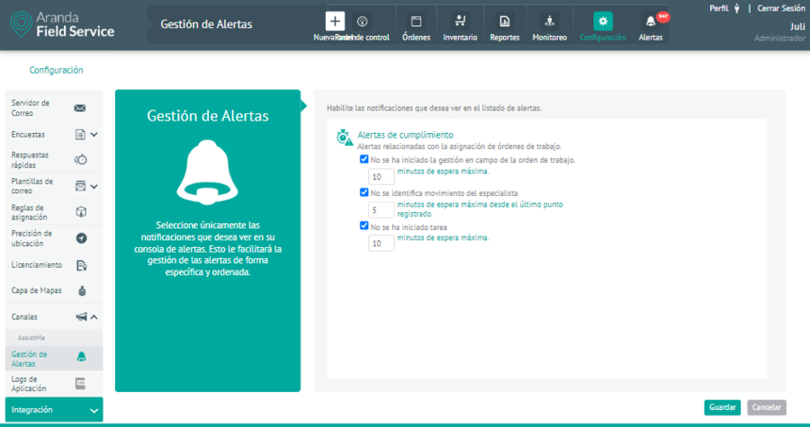810x427 pixels.
Task: Expand the Integración section chevron
Action: pyautogui.click(x=94, y=411)
